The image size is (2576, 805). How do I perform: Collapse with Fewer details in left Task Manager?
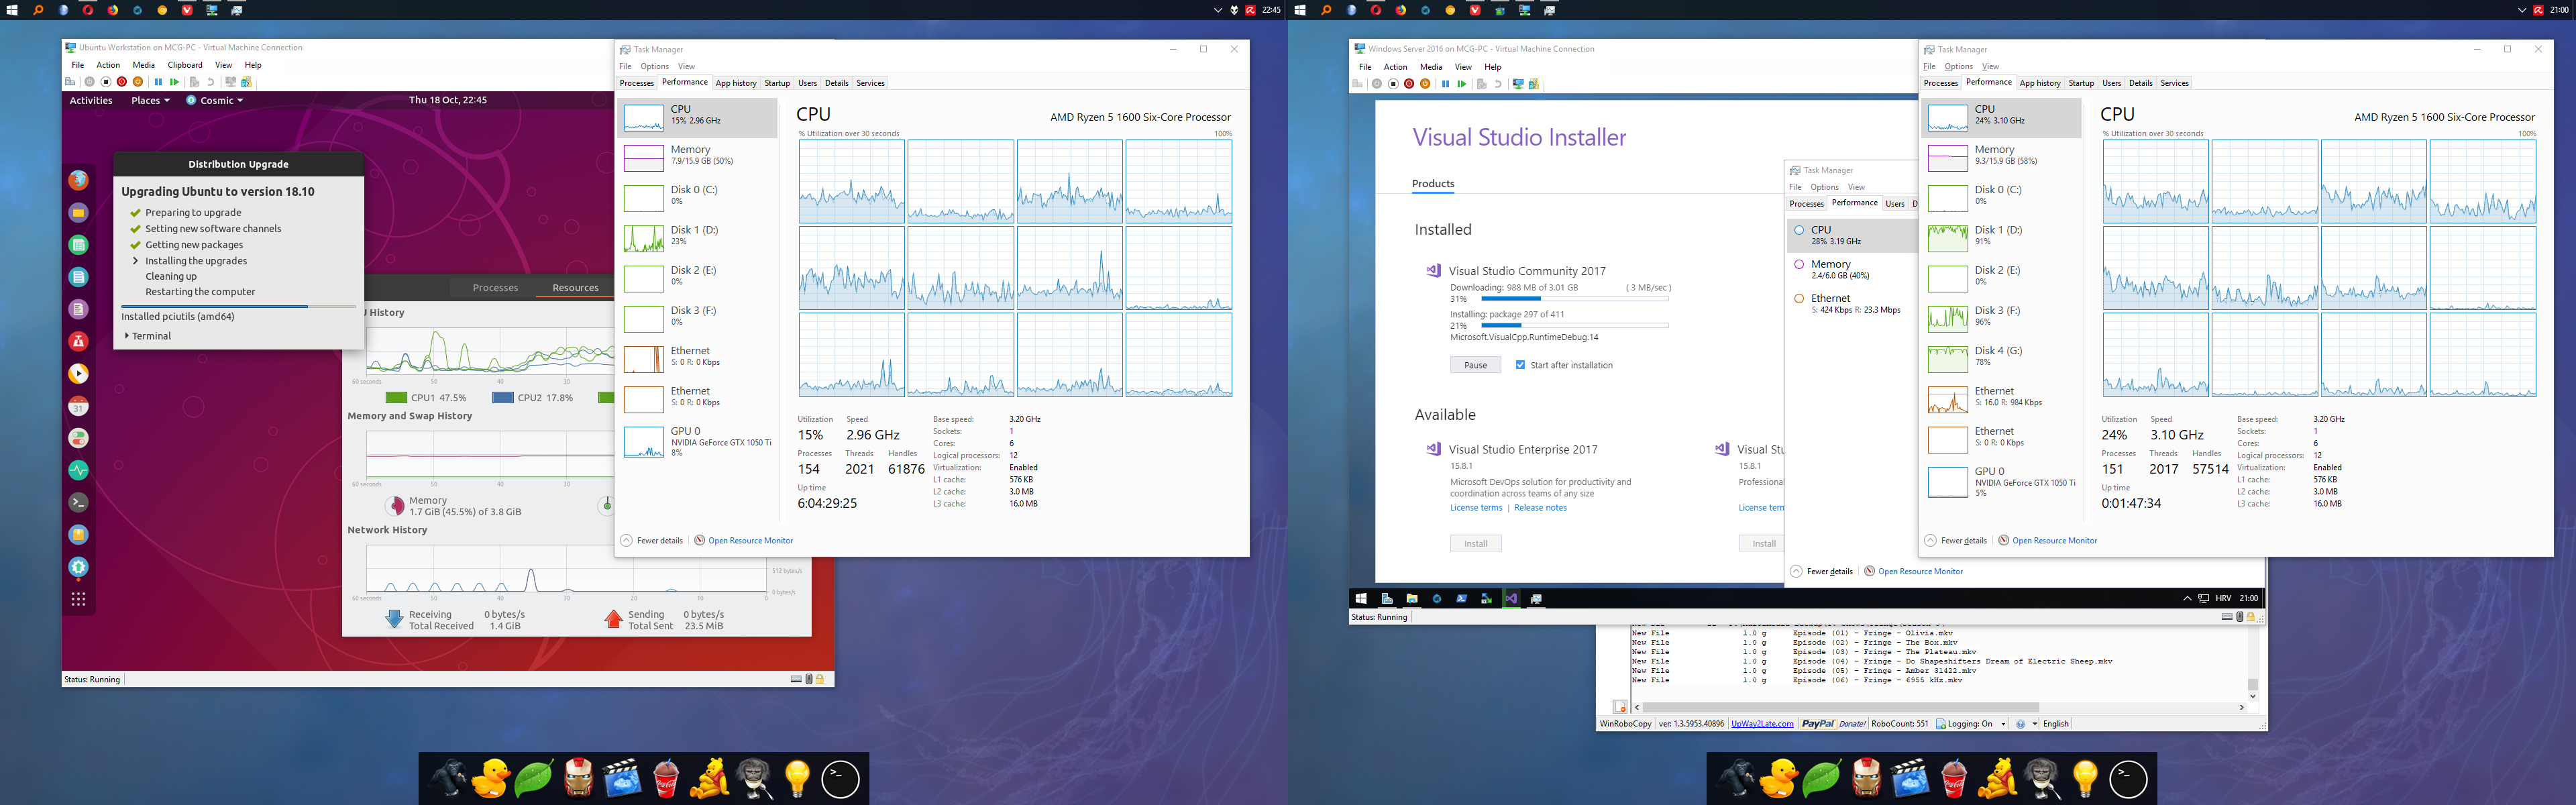click(652, 541)
